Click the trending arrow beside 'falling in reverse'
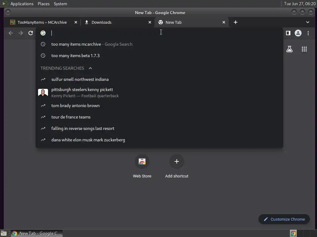The image size is (317, 237). 43,129
